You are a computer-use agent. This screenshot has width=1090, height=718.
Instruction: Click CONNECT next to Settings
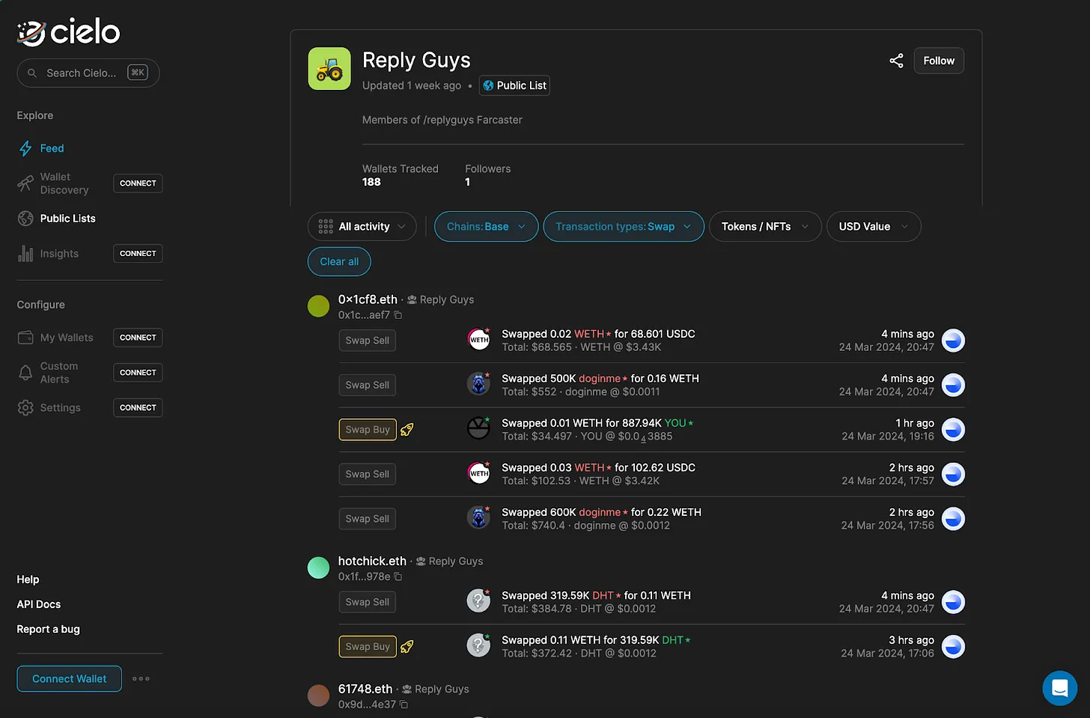(x=138, y=408)
